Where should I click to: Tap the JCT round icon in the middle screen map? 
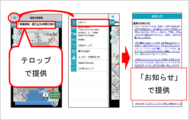point(113,33)
